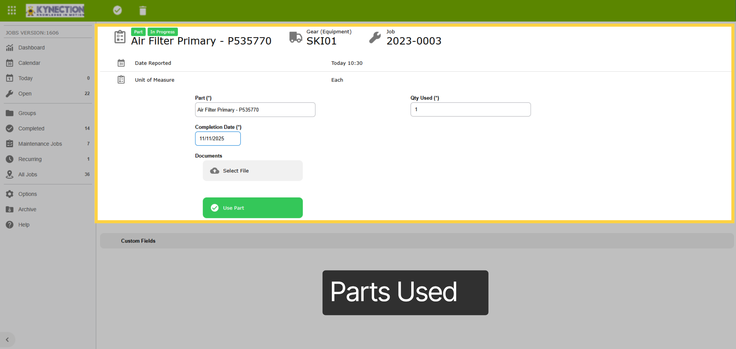Open Maintenance Jobs list
This screenshot has height=349, width=736.
point(48,144)
